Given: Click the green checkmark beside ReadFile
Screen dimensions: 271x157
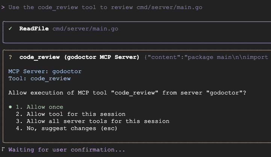Looking at the screenshot, I should pyautogui.click(x=10, y=28).
